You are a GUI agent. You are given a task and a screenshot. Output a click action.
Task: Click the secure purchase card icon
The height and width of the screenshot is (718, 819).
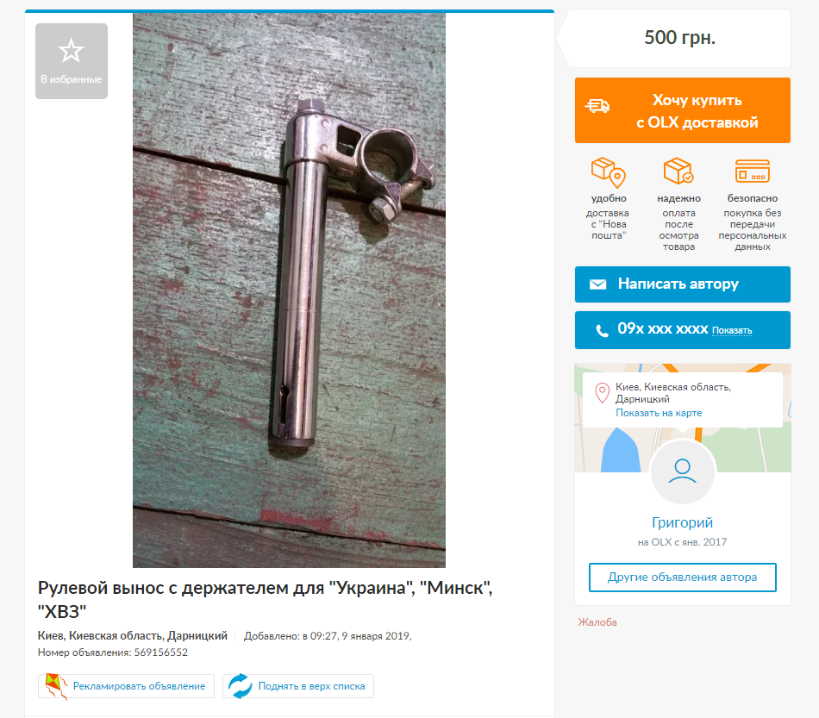click(752, 171)
